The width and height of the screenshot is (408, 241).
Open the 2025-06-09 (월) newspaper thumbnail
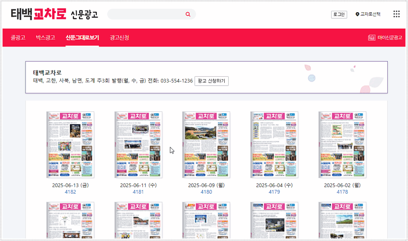[206, 145]
